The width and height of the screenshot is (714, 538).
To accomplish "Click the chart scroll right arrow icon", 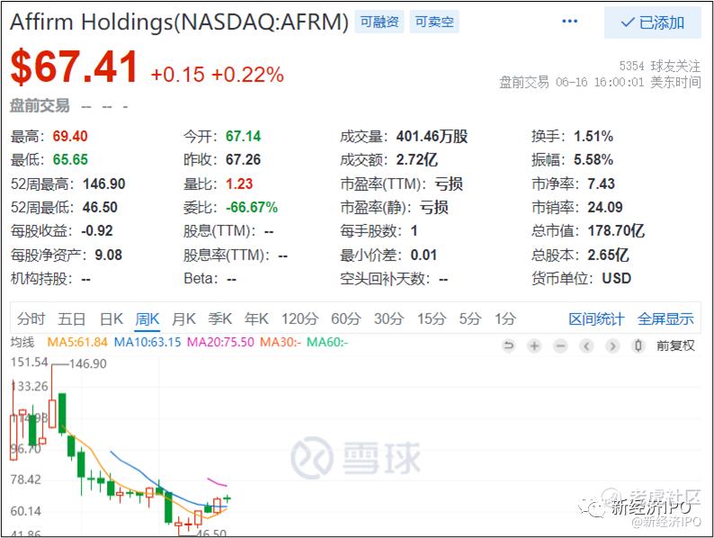I will click(x=612, y=346).
